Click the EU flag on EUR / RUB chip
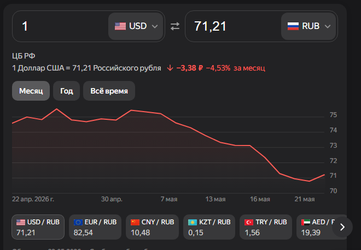 (78, 222)
